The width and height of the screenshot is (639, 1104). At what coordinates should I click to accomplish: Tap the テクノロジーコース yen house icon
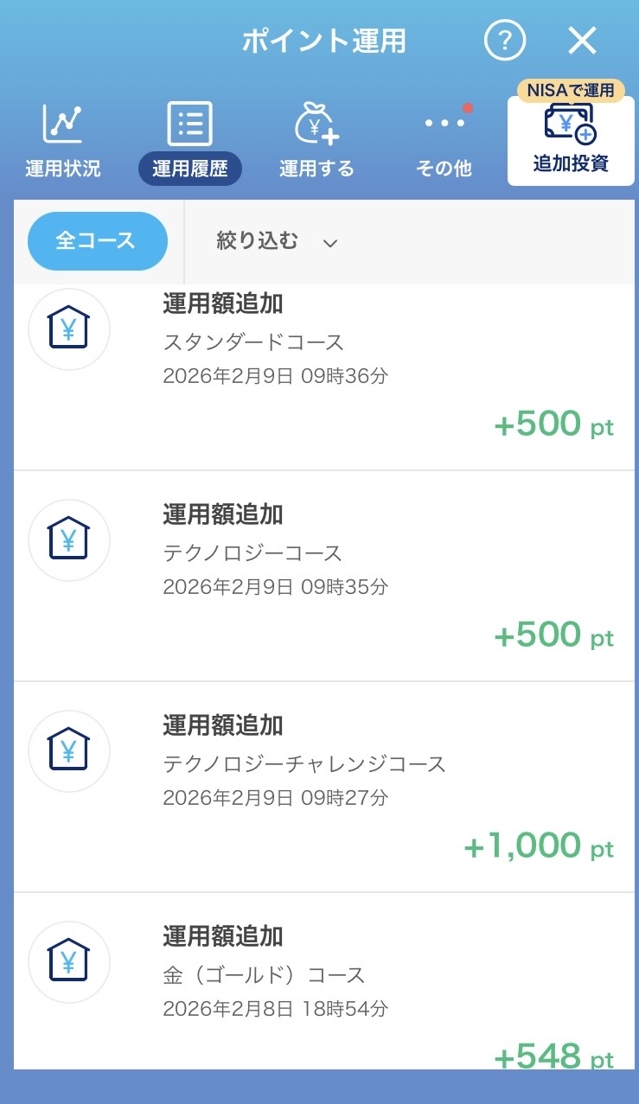69,540
